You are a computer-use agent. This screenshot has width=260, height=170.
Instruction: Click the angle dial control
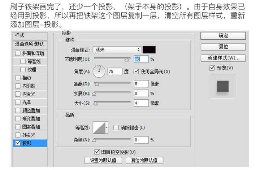click(x=99, y=71)
